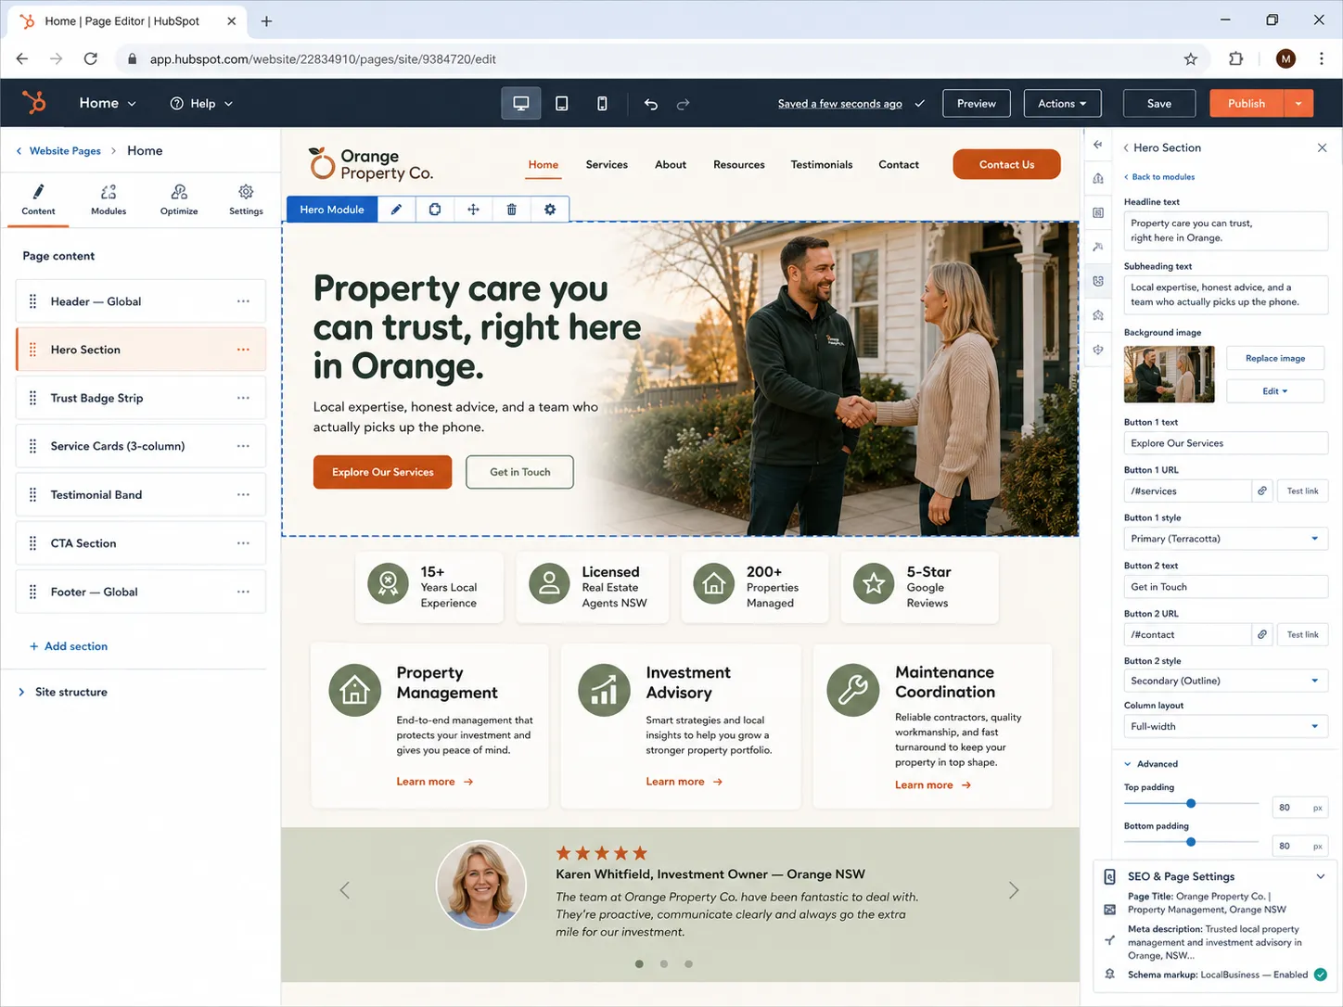Click the Preview button
This screenshot has height=1007, width=1343.
pyautogui.click(x=977, y=104)
